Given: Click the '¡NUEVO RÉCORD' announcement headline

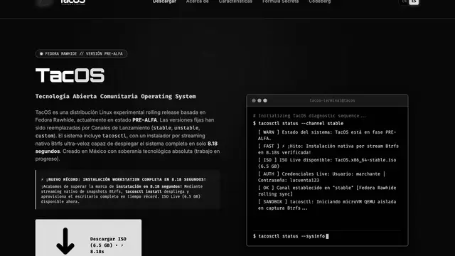Looking at the screenshot, I should click(123, 179).
